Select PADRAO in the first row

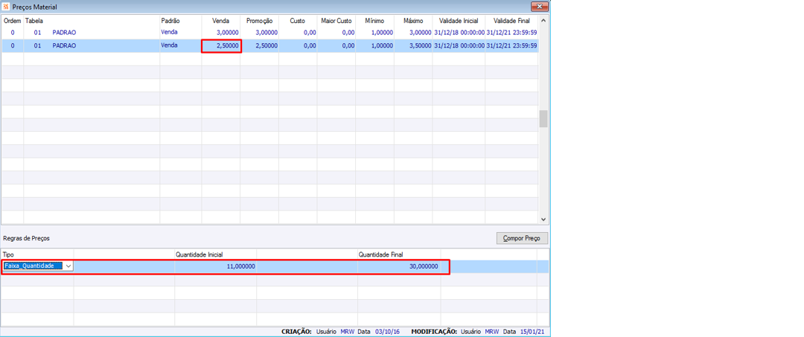tap(64, 32)
